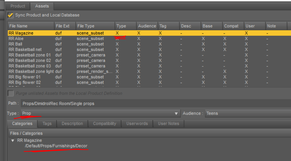Open the Description tab
291x161 pixels.
[x=72, y=124]
